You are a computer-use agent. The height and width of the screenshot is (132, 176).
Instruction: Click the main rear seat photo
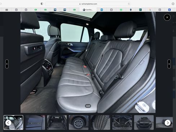[x=88, y=62]
